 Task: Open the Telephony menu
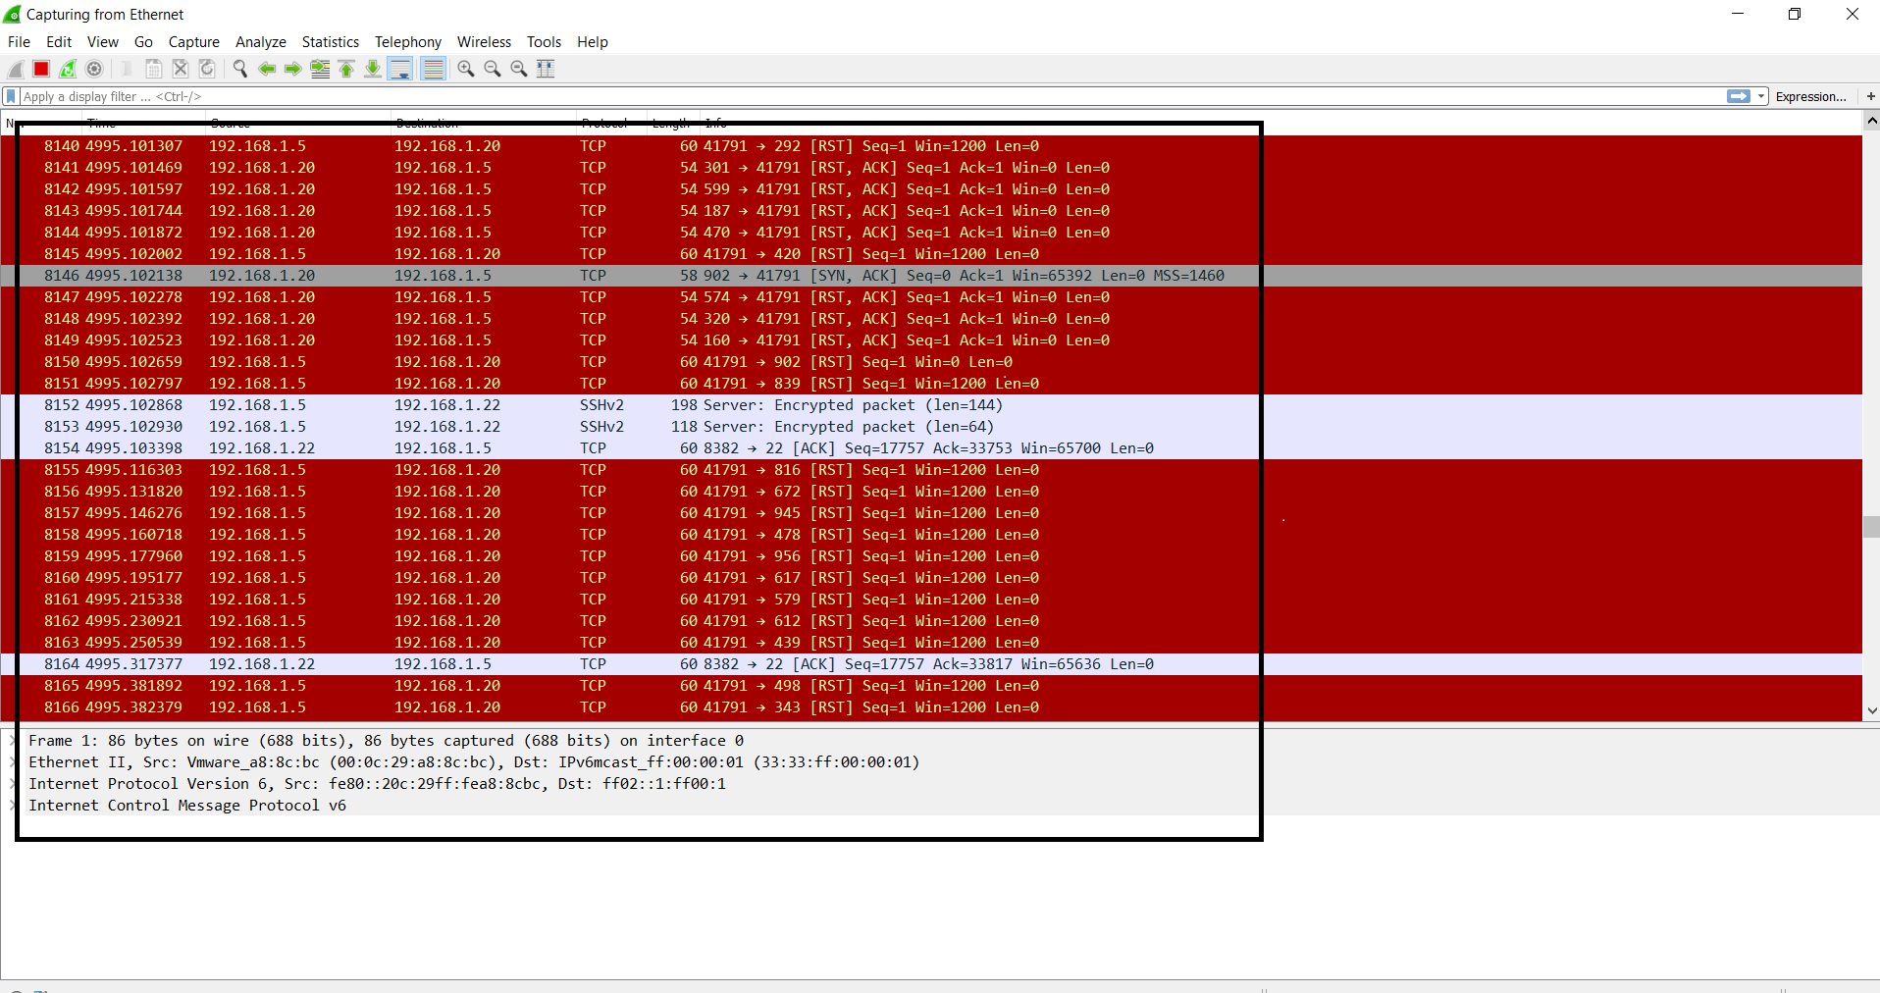tap(407, 42)
